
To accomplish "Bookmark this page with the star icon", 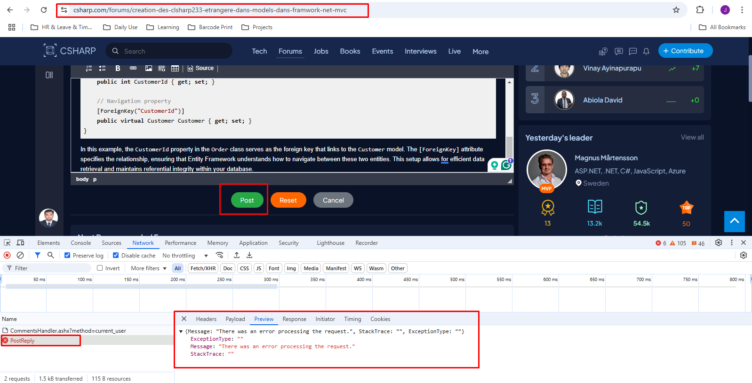I will (x=676, y=10).
